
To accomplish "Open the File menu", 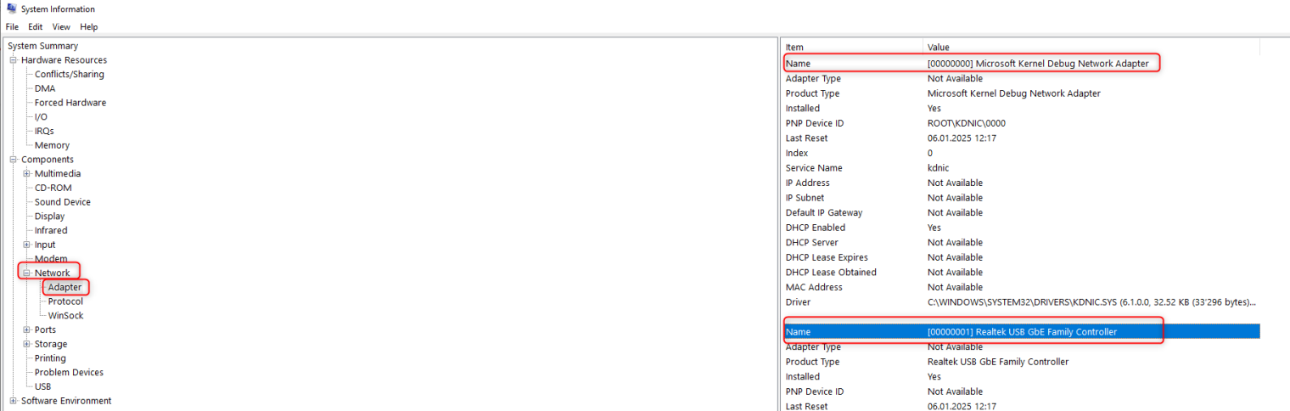I will click(x=12, y=27).
